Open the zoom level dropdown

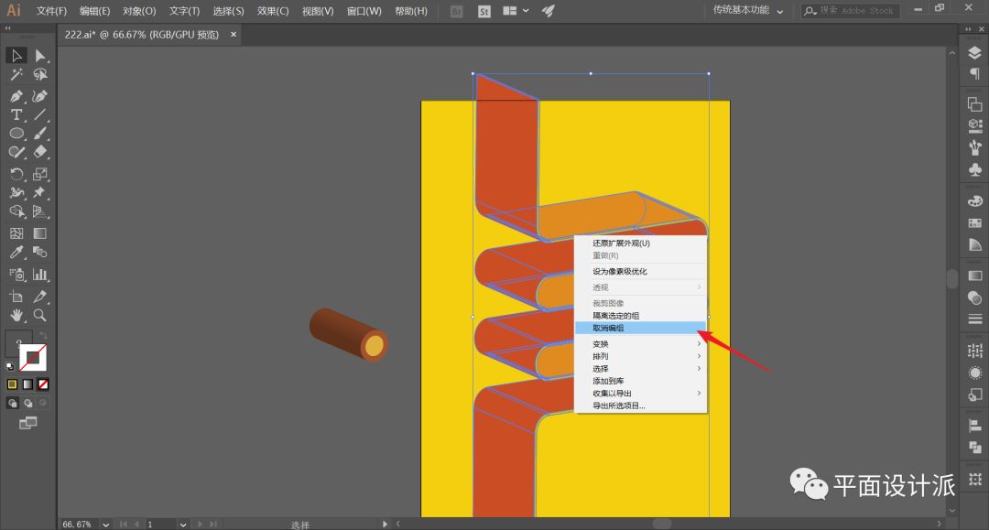(x=106, y=525)
